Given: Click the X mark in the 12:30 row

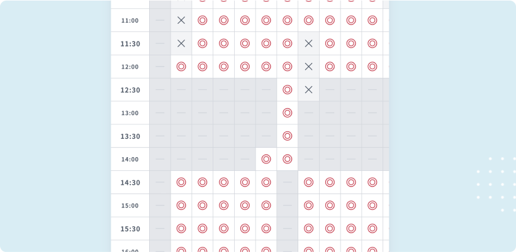Looking at the screenshot, I should coord(308,90).
